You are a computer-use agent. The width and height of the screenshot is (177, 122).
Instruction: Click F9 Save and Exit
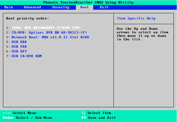tap(98, 118)
